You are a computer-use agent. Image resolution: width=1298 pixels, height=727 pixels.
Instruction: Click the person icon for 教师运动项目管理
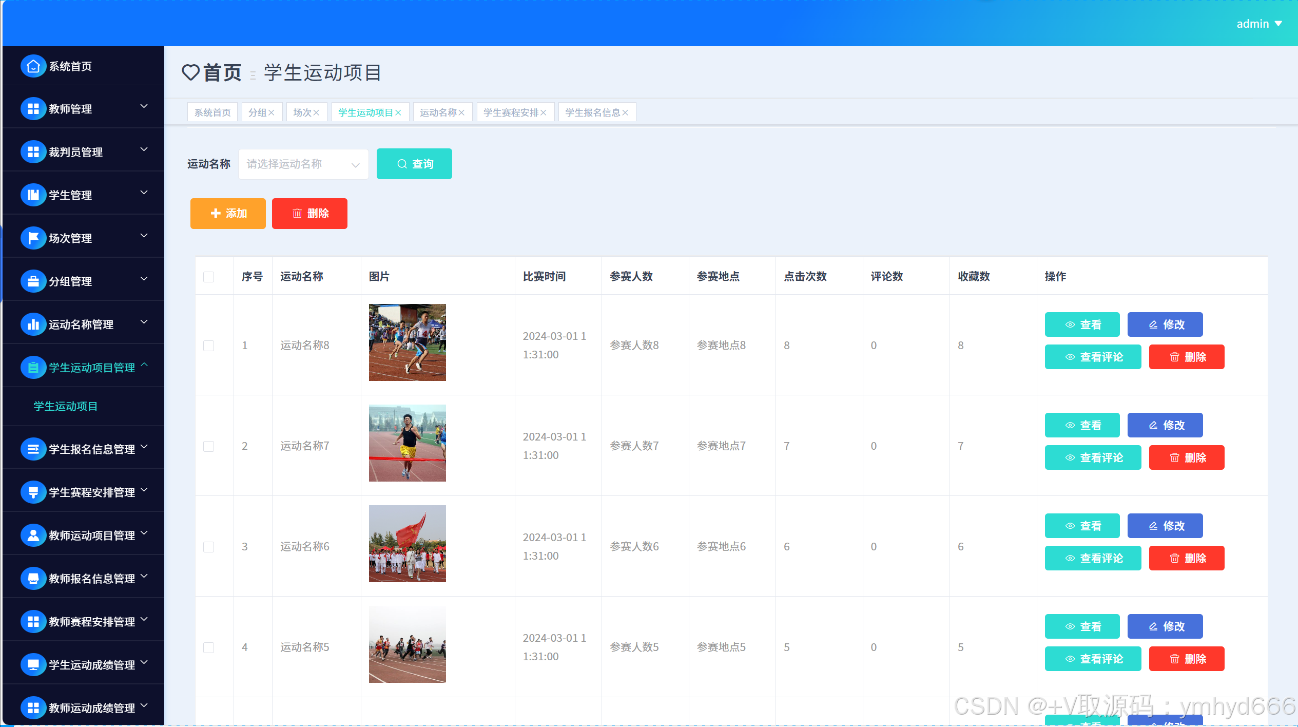pyautogui.click(x=33, y=535)
